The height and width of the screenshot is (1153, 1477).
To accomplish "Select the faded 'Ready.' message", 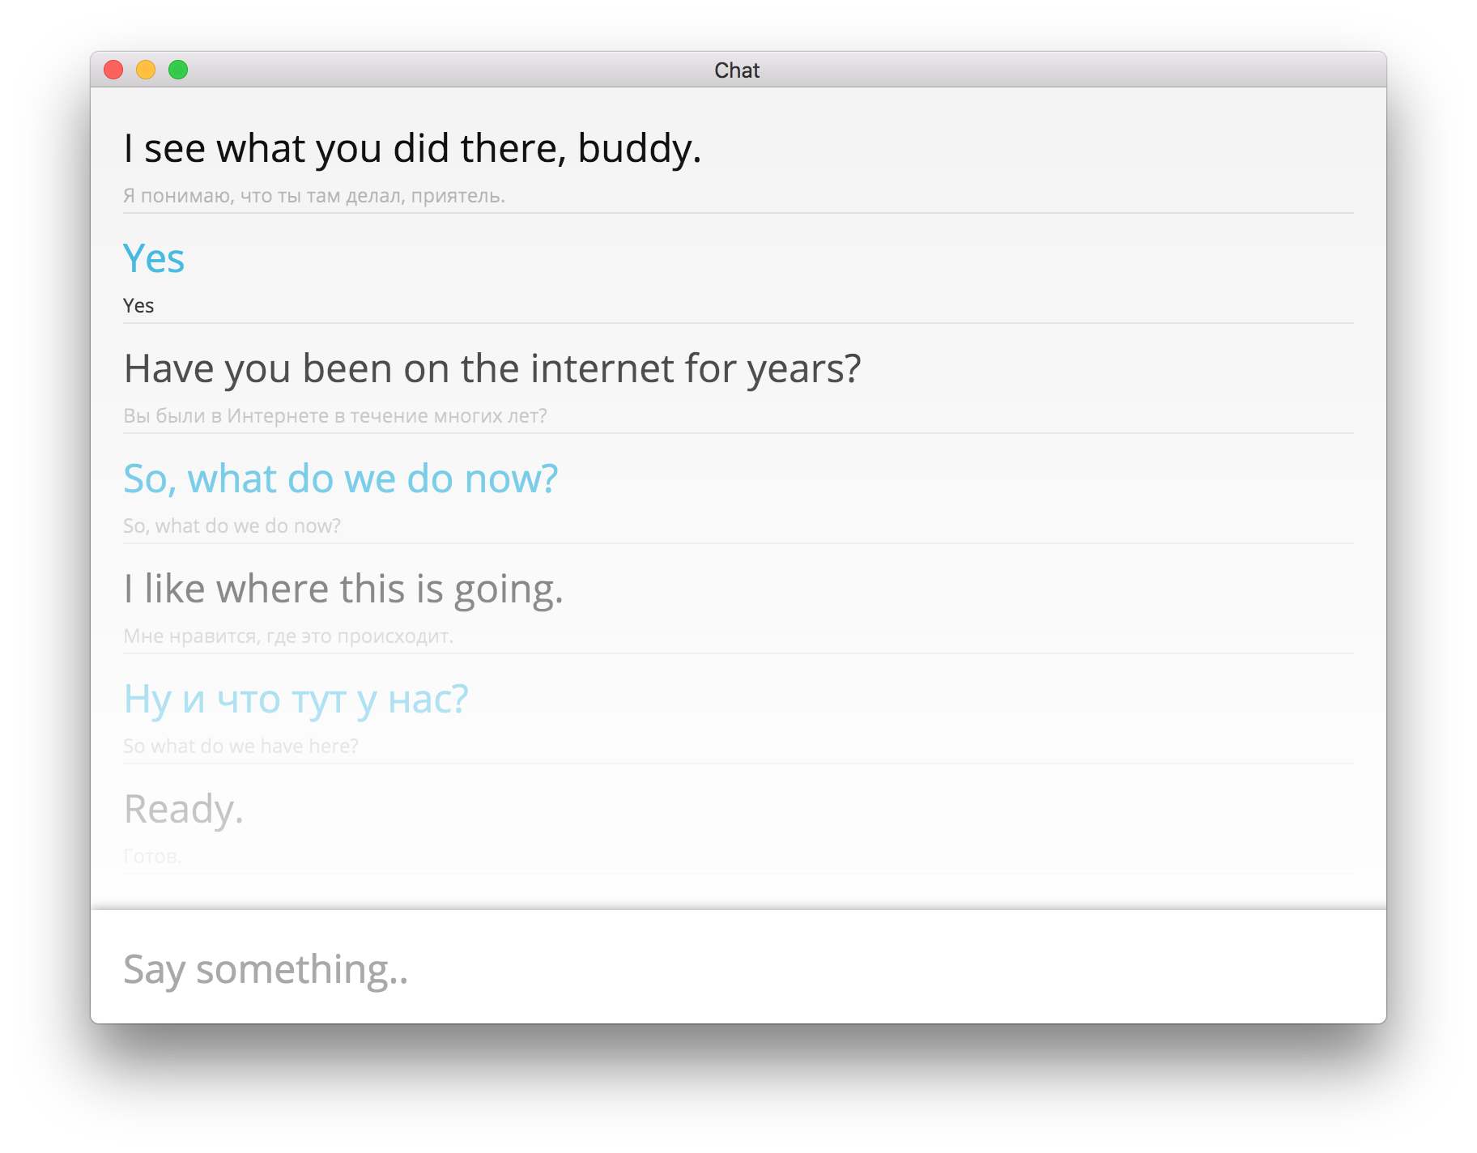I will pyautogui.click(x=183, y=810).
